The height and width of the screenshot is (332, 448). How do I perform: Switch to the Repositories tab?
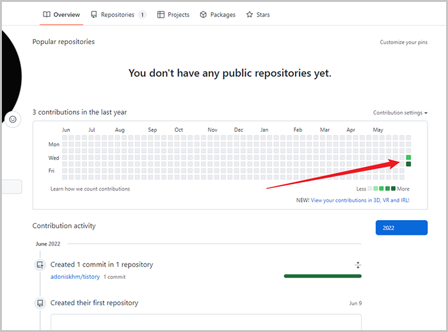118,15
